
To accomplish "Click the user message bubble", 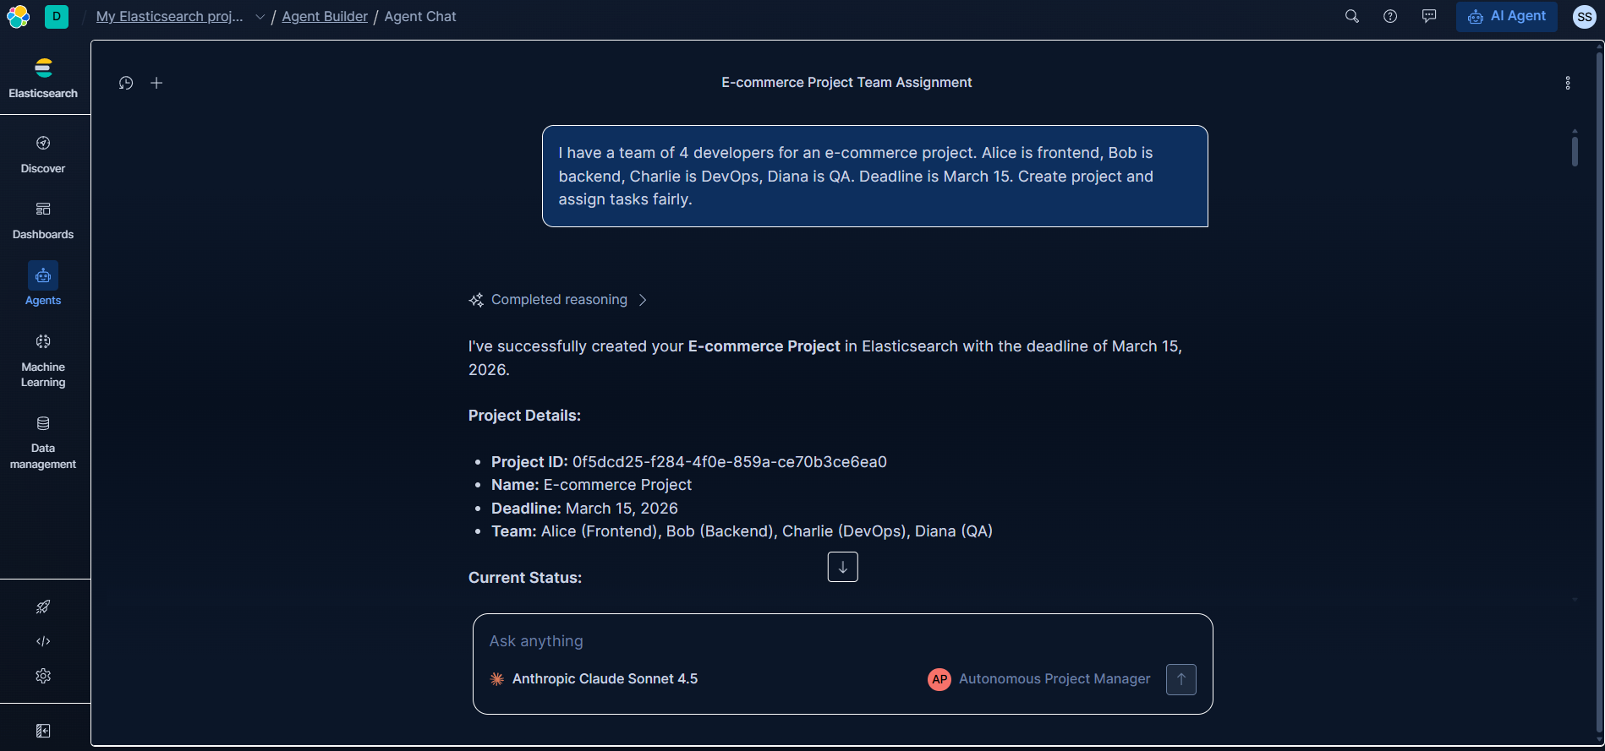I will [875, 177].
